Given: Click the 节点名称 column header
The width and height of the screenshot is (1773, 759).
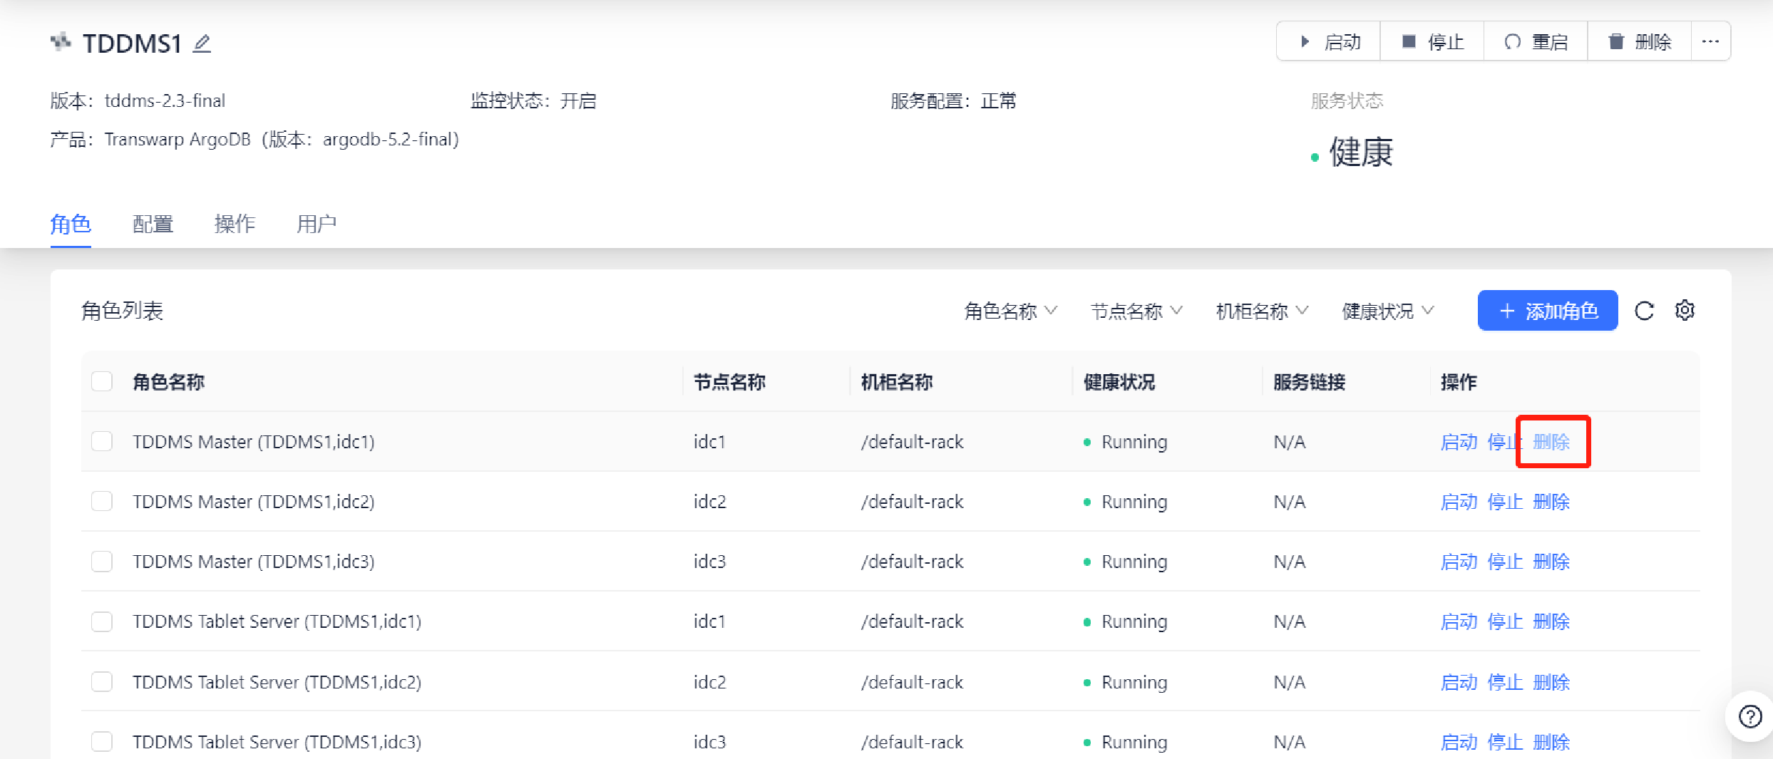Looking at the screenshot, I should [729, 382].
